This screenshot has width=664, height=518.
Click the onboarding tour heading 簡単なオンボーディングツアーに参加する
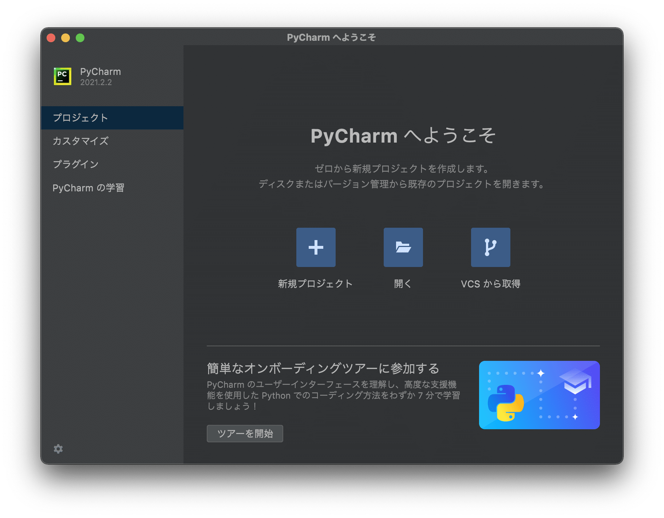[x=323, y=368]
